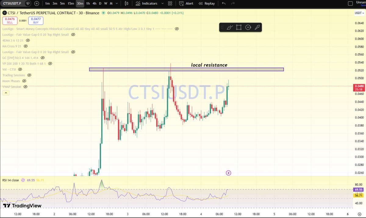366x218 pixels.
Task: Select the rectangle drawing tool in floating toolbar
Action: point(239,27)
